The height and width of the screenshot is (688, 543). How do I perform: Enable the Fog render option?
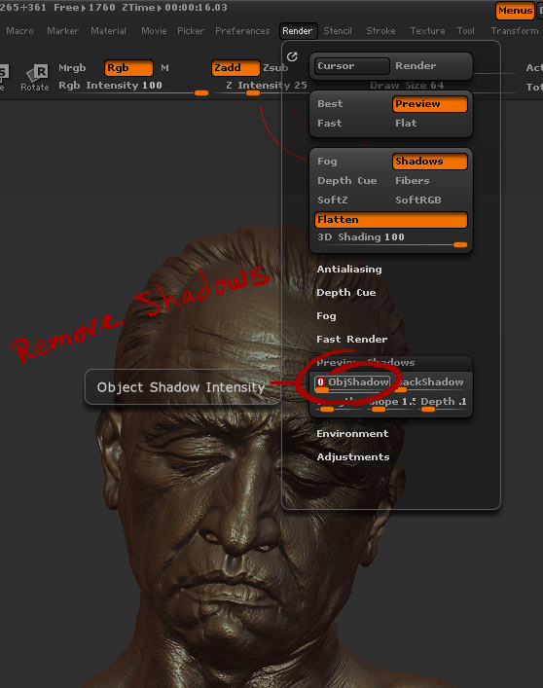point(327,162)
